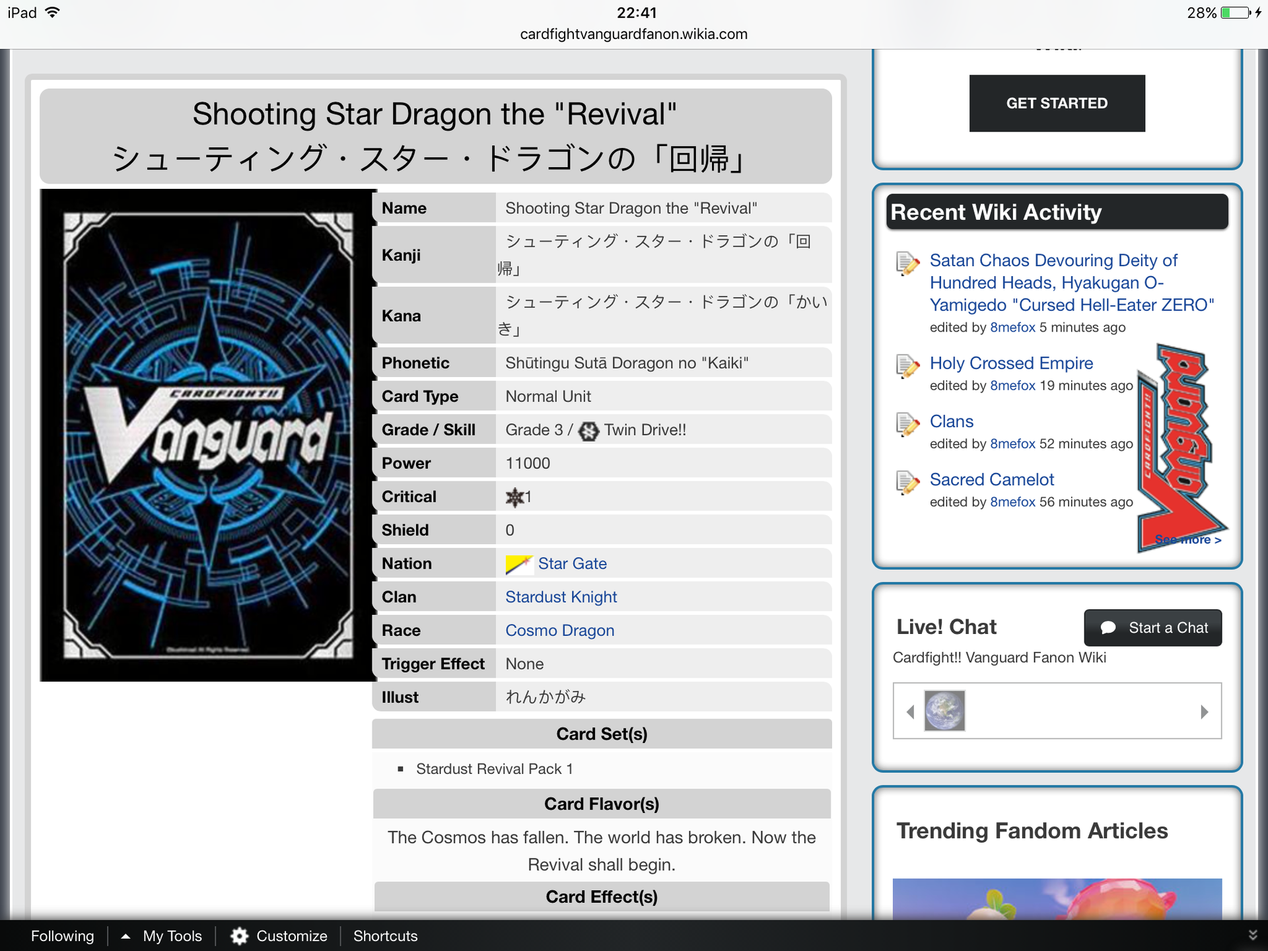
Task: Tap the cardfightvanguardfanon.wikia.com address bar
Action: coord(633,34)
